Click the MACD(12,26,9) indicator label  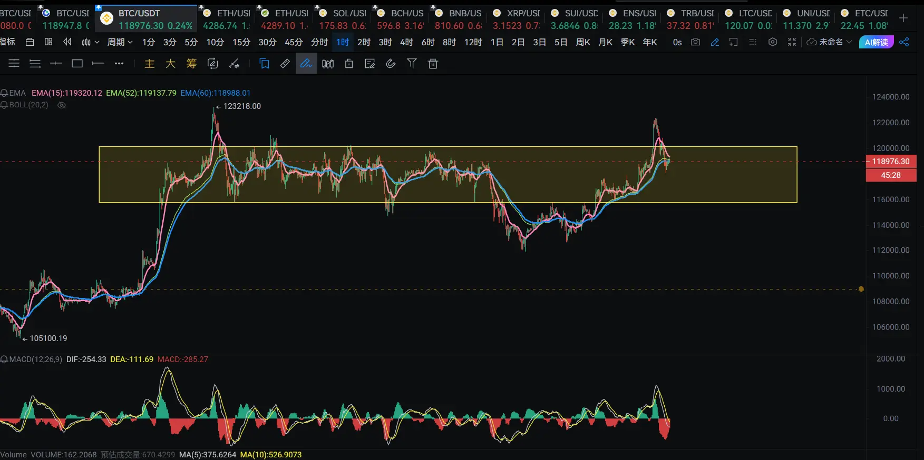coord(36,359)
